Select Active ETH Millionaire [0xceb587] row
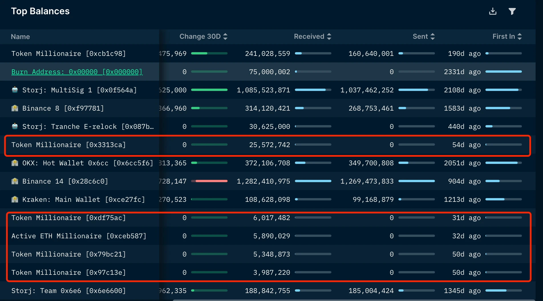543x301 pixels. [x=79, y=236]
